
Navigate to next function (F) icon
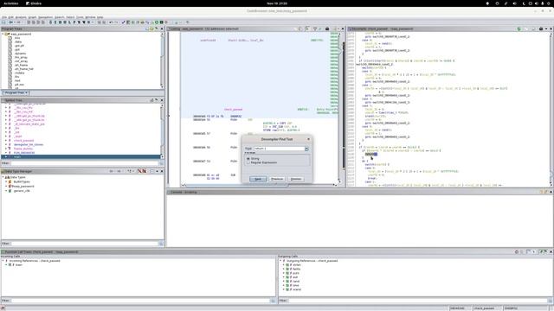click(74, 22)
